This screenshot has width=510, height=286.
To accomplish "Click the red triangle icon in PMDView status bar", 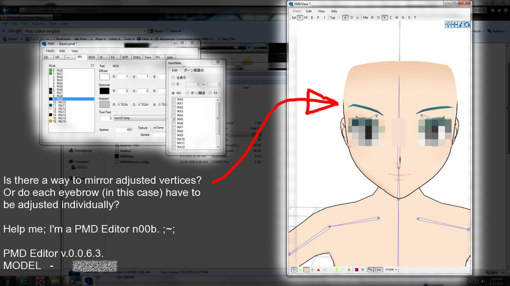I will 318,269.
